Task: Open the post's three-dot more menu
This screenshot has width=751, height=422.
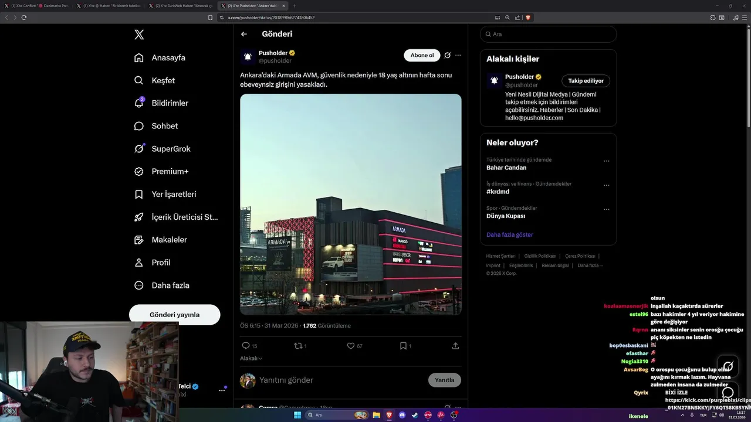Action: [x=458, y=55]
